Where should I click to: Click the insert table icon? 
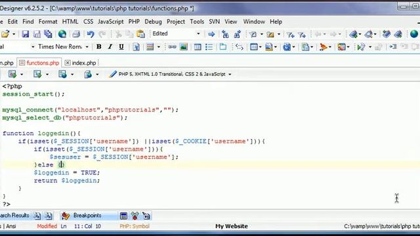click(198, 47)
